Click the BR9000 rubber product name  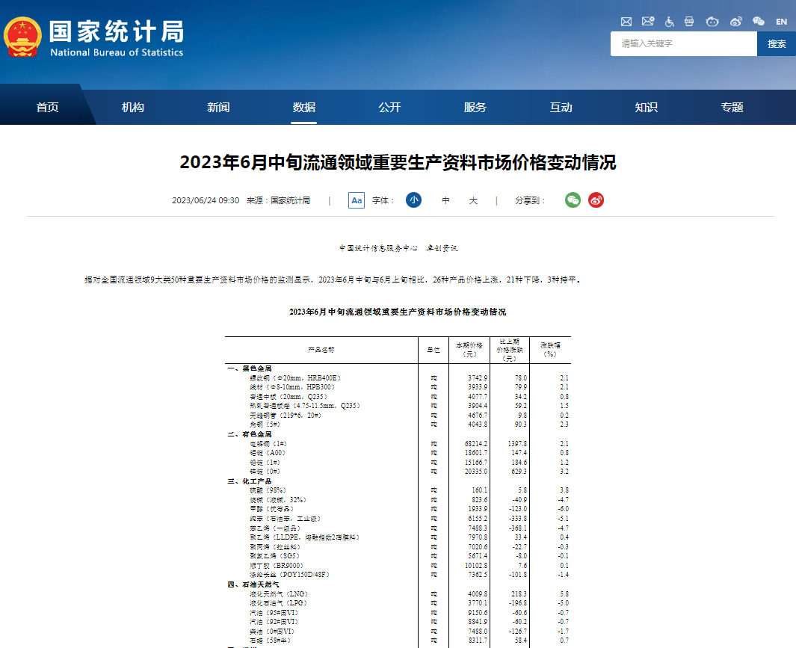276,565
